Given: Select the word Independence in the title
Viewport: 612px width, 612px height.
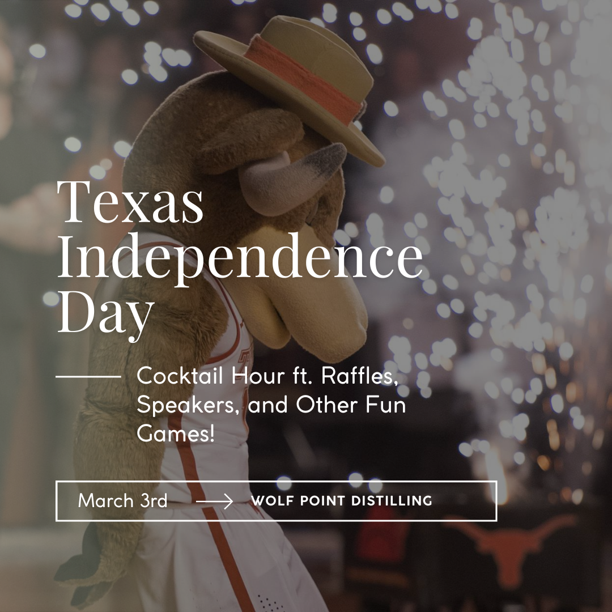Looking at the screenshot, I should pos(240,256).
